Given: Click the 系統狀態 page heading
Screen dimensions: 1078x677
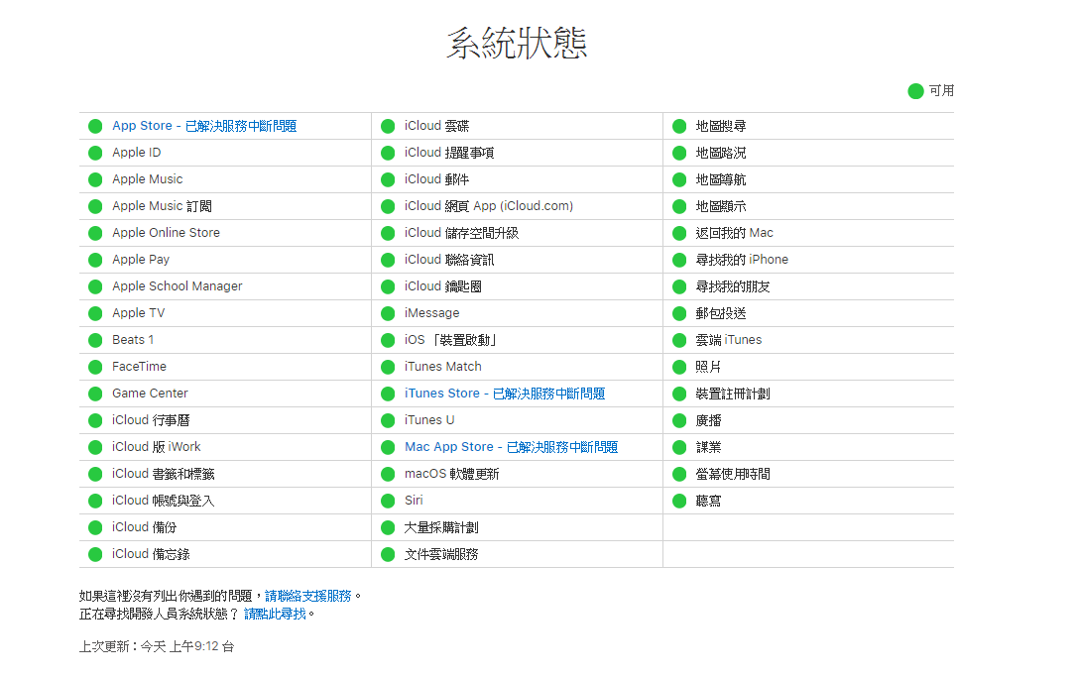Looking at the screenshot, I should (x=517, y=44).
